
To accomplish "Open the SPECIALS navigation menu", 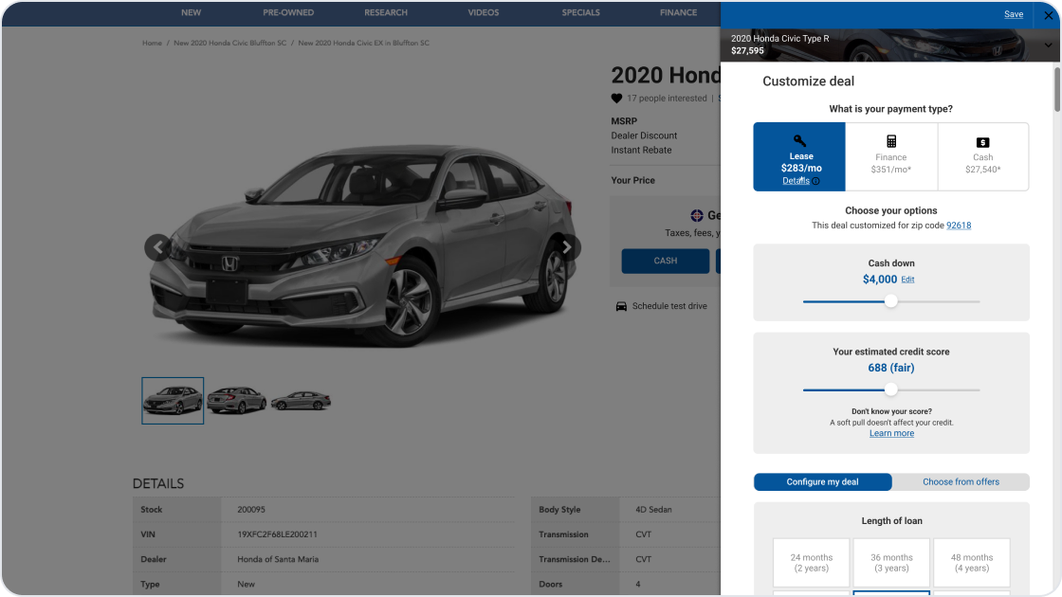I will pos(580,12).
